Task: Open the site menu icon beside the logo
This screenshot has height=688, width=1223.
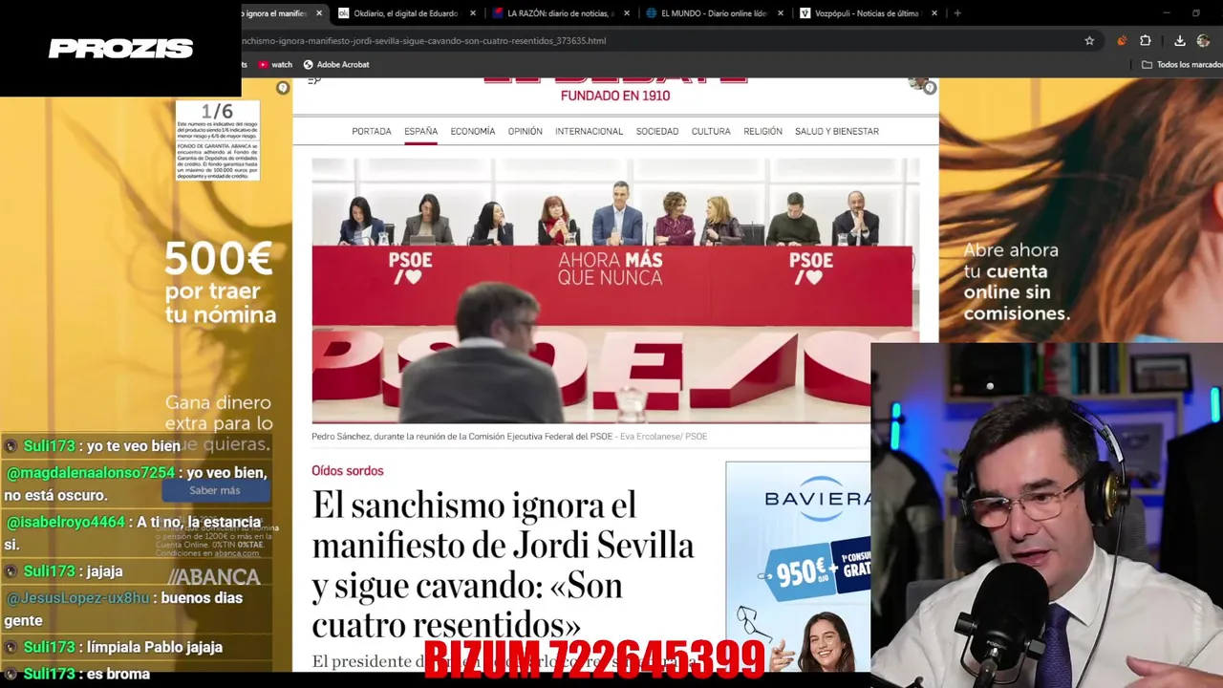Action: [x=313, y=81]
